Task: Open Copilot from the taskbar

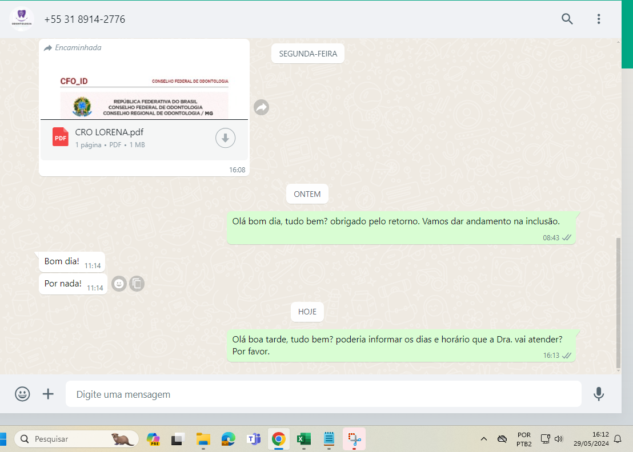Action: [154, 439]
